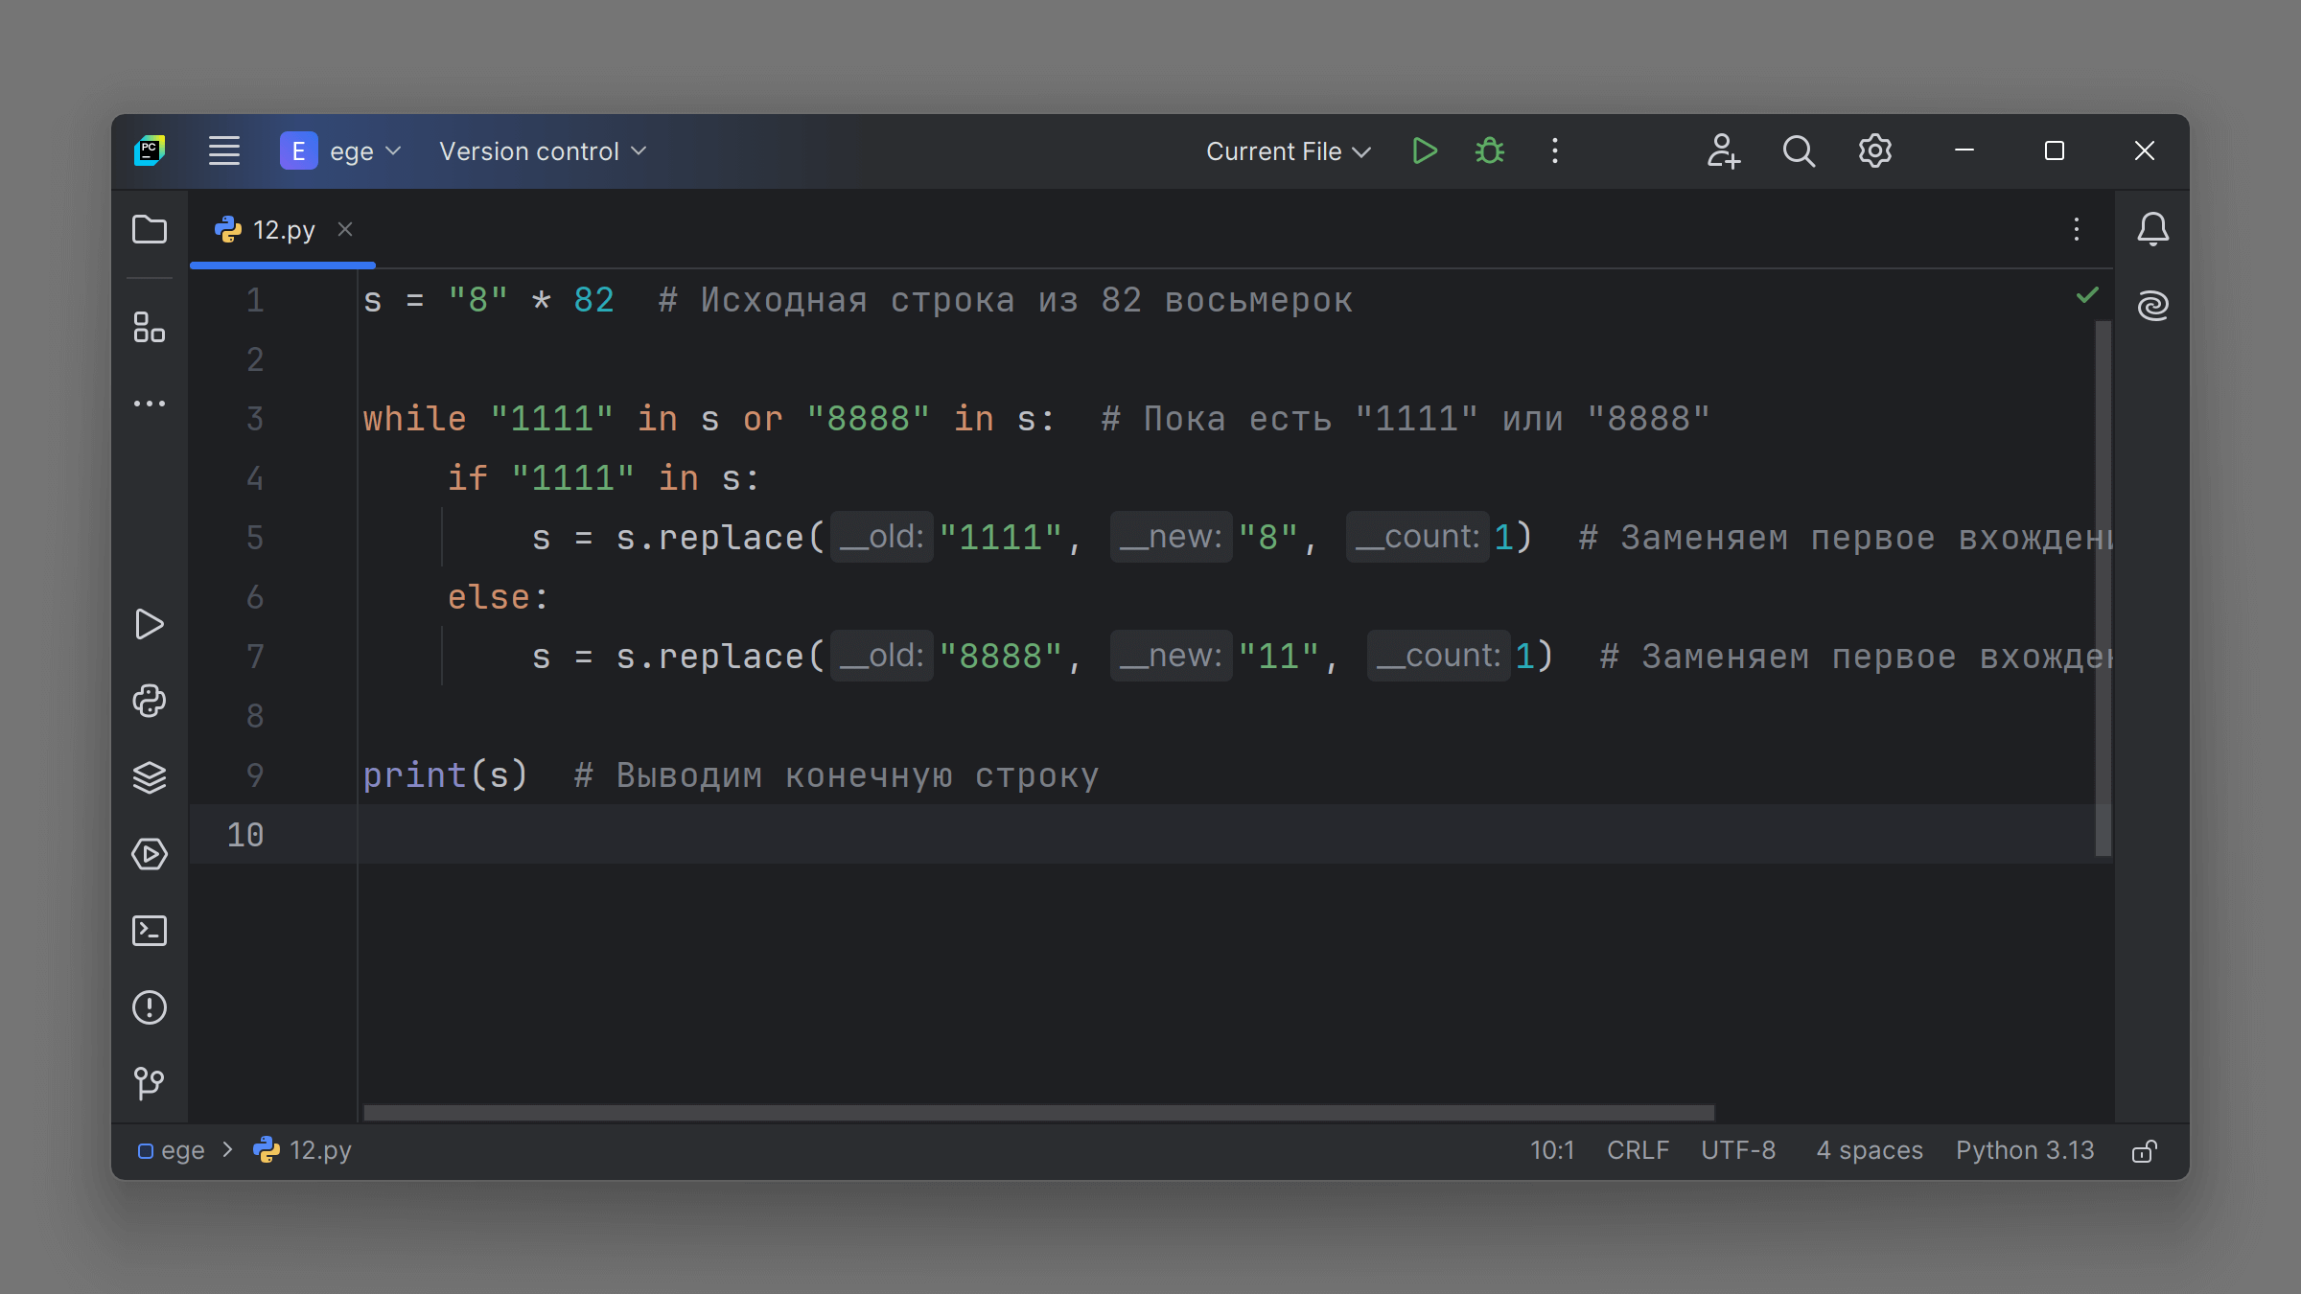Open the main hamburger menu
This screenshot has width=2301, height=1294.
tap(224, 151)
